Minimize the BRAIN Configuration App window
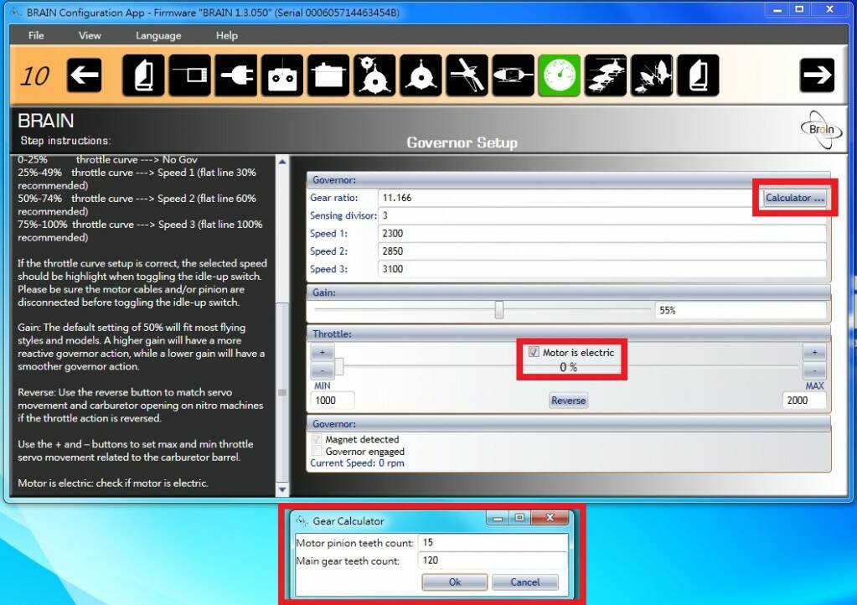 [777, 8]
